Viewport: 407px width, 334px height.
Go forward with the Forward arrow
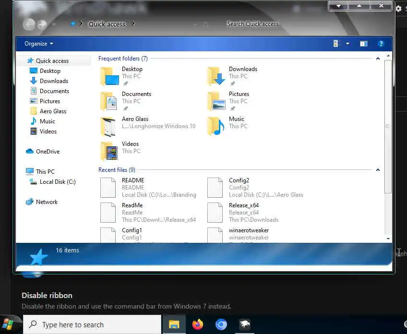42,24
